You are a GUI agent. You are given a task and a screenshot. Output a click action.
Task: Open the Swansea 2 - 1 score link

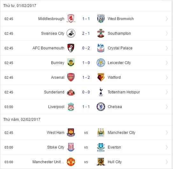pos(86,33)
